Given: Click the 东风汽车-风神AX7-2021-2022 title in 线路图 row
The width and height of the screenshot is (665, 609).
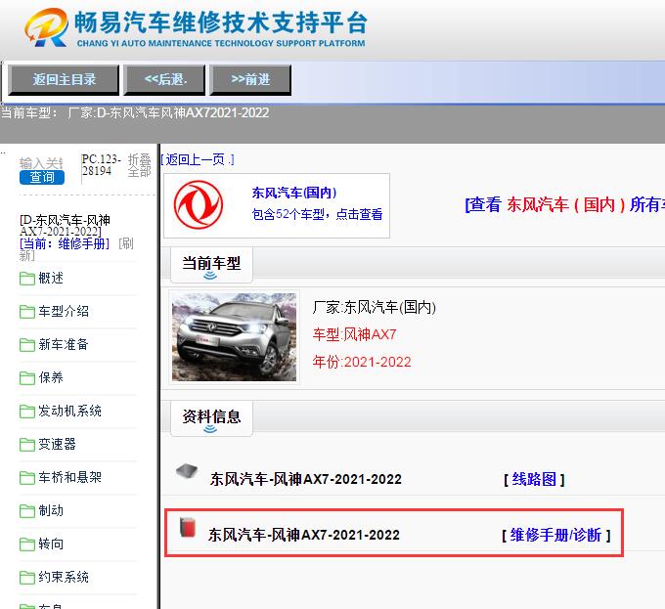Looking at the screenshot, I should [305, 479].
